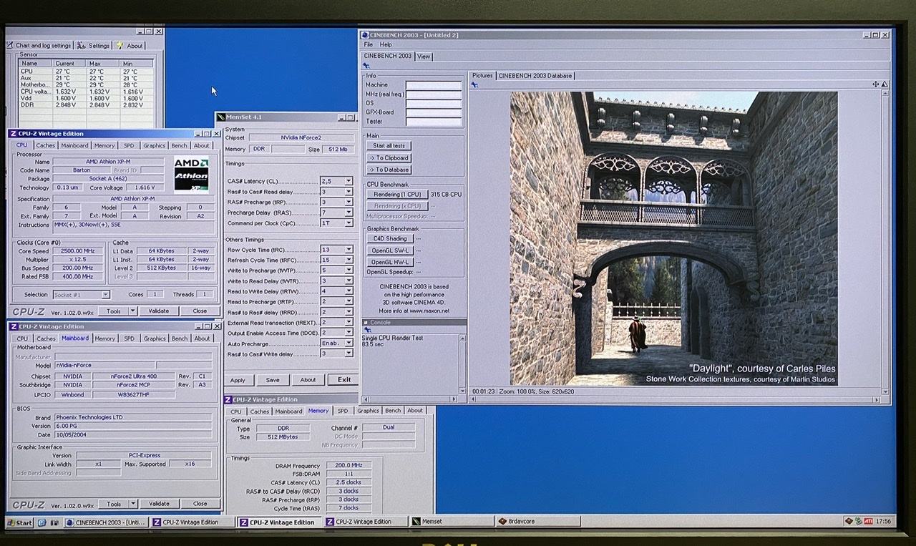
Task: Open the Socket #1 Selection dropdown in CPU-Z
Action: (105, 295)
